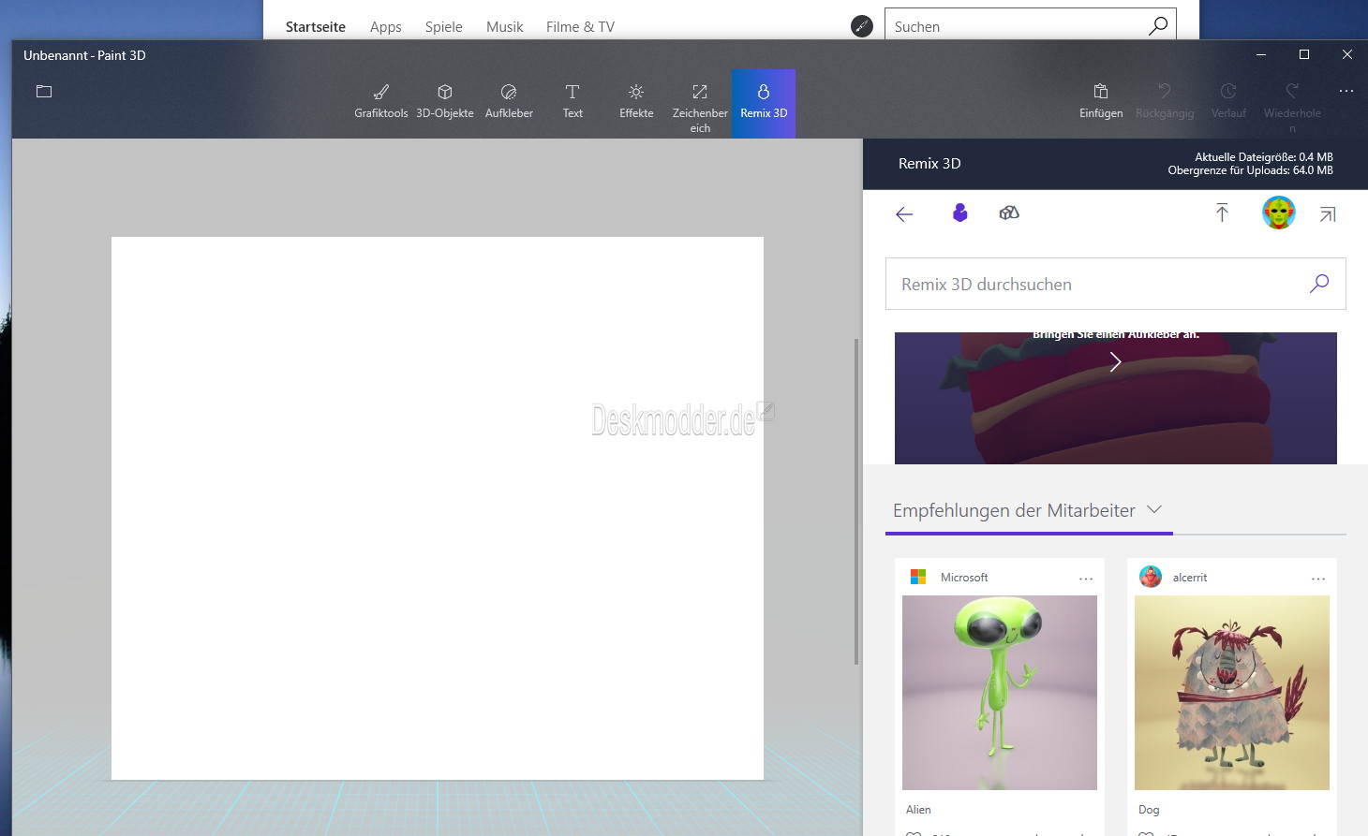Open the Alien model thumbnail
The height and width of the screenshot is (836, 1368).
coord(1000,693)
